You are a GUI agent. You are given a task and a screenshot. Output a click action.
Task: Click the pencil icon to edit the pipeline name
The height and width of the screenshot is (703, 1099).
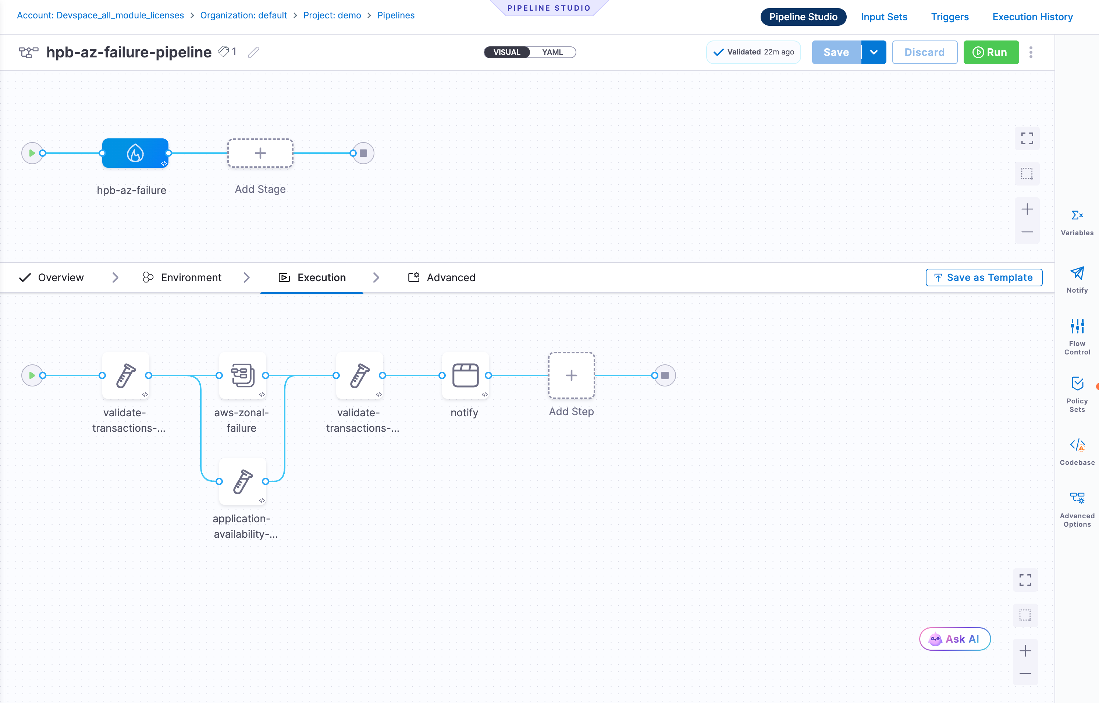point(254,52)
